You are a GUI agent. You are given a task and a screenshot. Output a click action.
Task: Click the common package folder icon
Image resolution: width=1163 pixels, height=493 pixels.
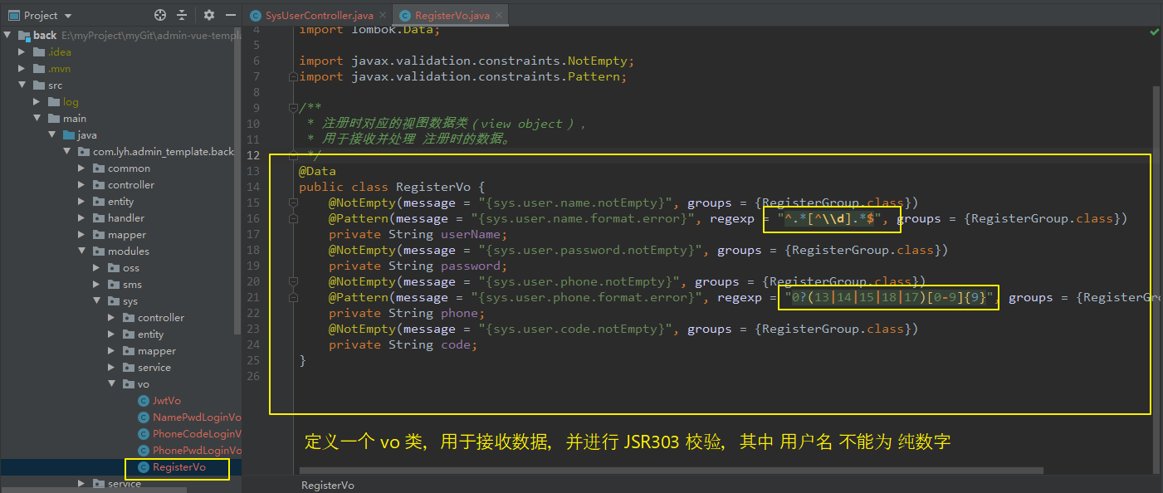click(99, 168)
